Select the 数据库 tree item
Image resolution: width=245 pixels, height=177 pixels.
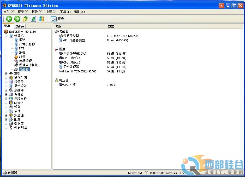pyautogui.click(x=19, y=124)
